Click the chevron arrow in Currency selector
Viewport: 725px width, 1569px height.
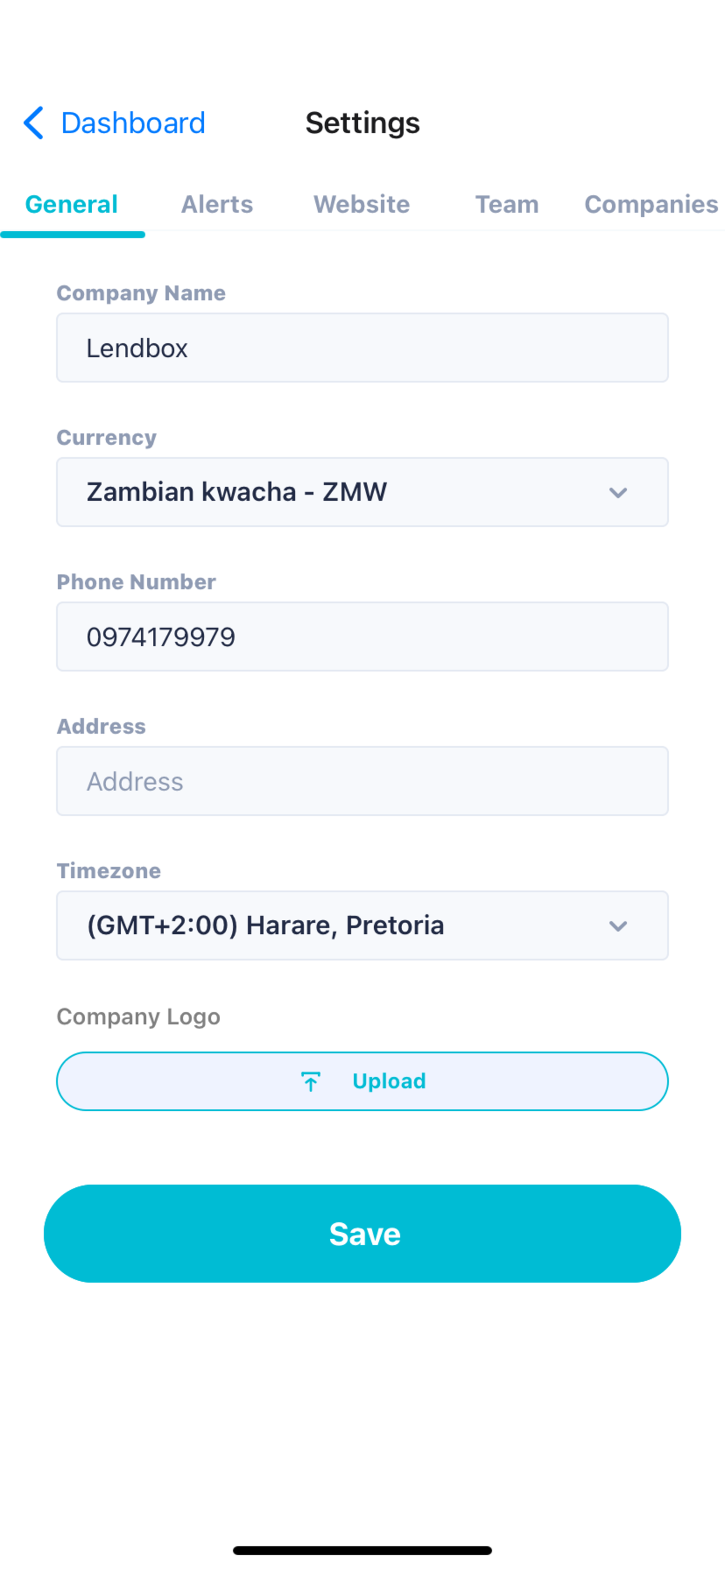(618, 493)
